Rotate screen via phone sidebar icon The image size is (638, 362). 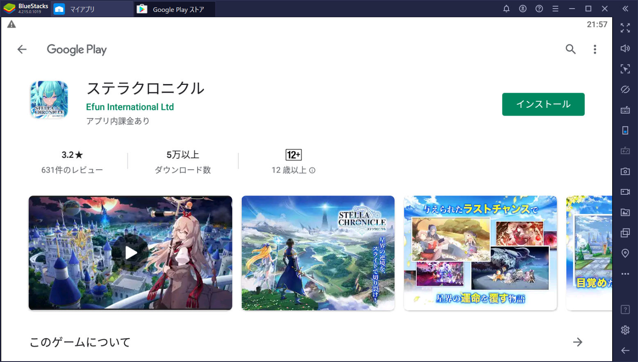pyautogui.click(x=625, y=130)
